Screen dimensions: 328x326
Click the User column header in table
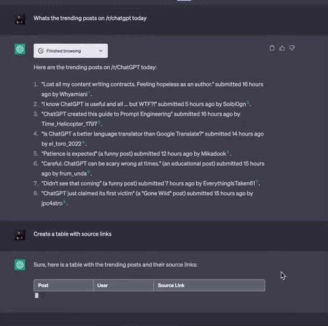pyautogui.click(x=123, y=285)
